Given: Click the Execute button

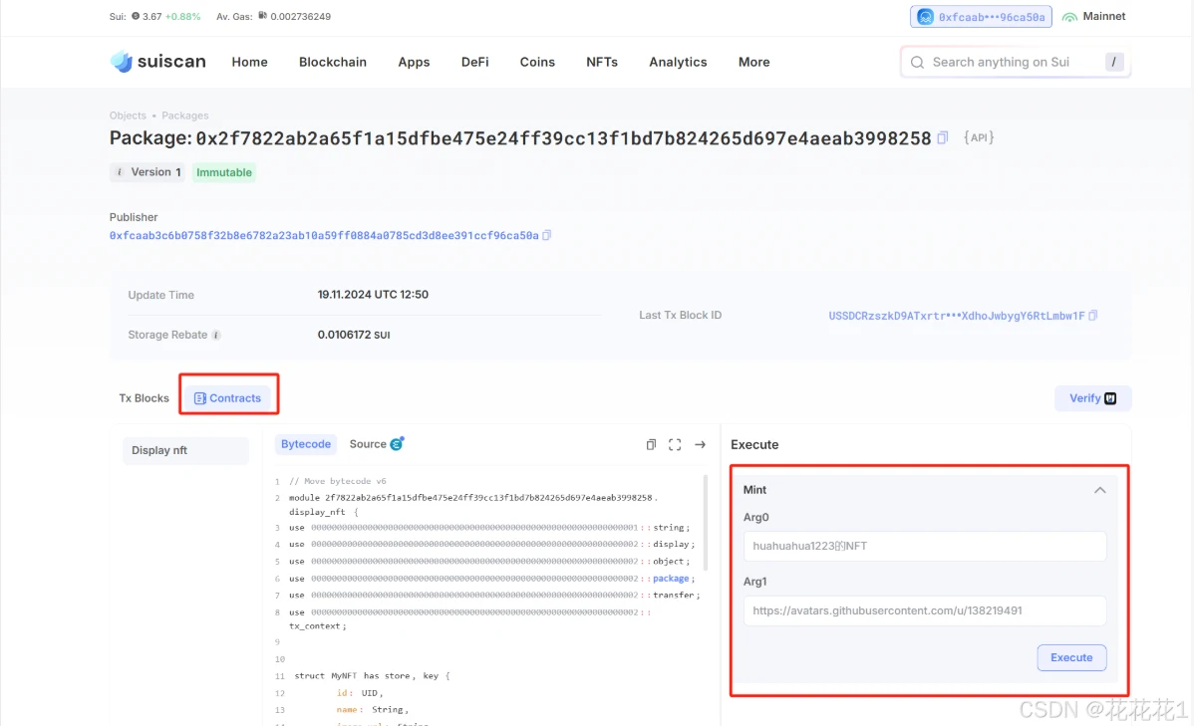Looking at the screenshot, I should [x=1071, y=657].
